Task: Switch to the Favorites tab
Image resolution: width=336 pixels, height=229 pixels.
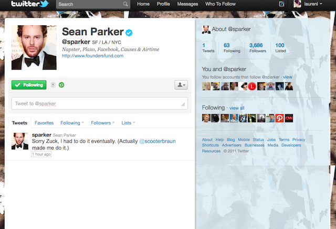Action: pos(44,123)
